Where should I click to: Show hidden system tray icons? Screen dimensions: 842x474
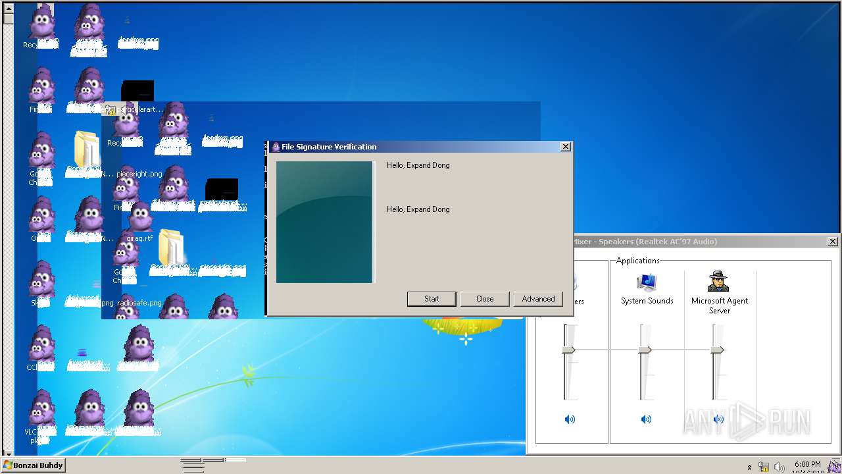(x=749, y=467)
